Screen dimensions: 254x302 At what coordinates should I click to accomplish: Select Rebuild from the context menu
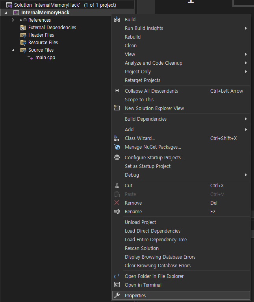click(133, 37)
